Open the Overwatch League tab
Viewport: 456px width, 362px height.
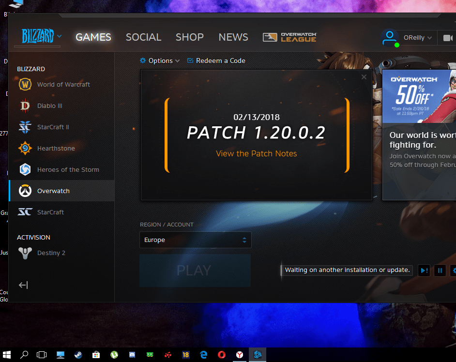pos(289,37)
